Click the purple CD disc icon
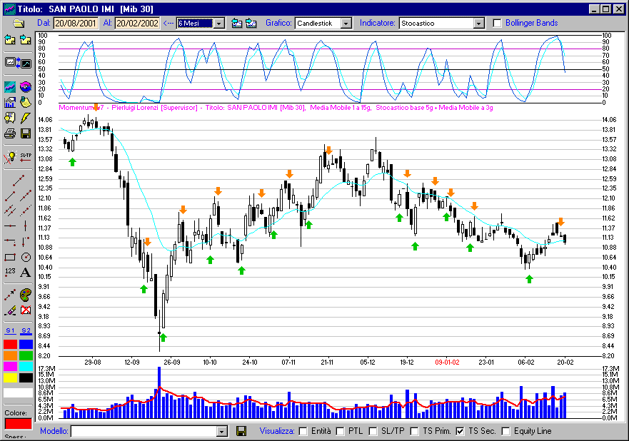Viewport: 629px width, 441px height. 26,86
